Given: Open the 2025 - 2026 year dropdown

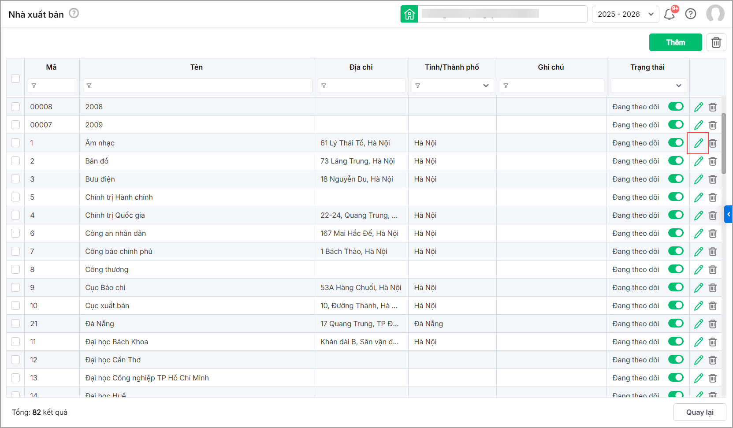Looking at the screenshot, I should [625, 14].
